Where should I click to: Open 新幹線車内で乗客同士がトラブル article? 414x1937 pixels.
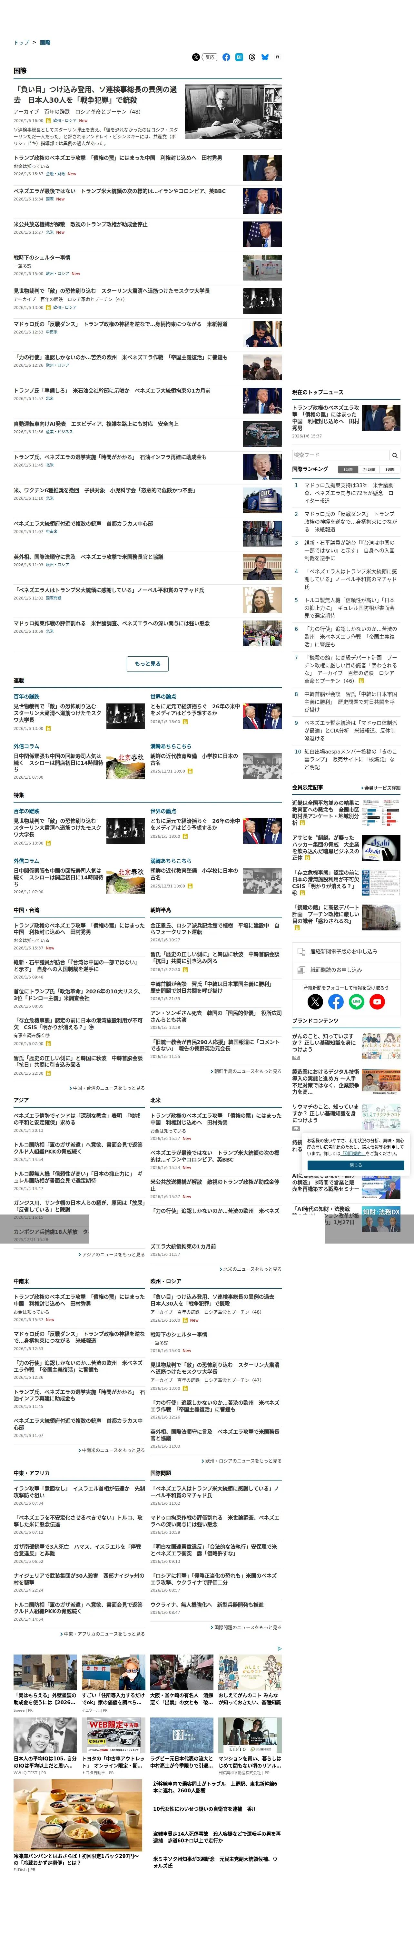coord(216,1787)
